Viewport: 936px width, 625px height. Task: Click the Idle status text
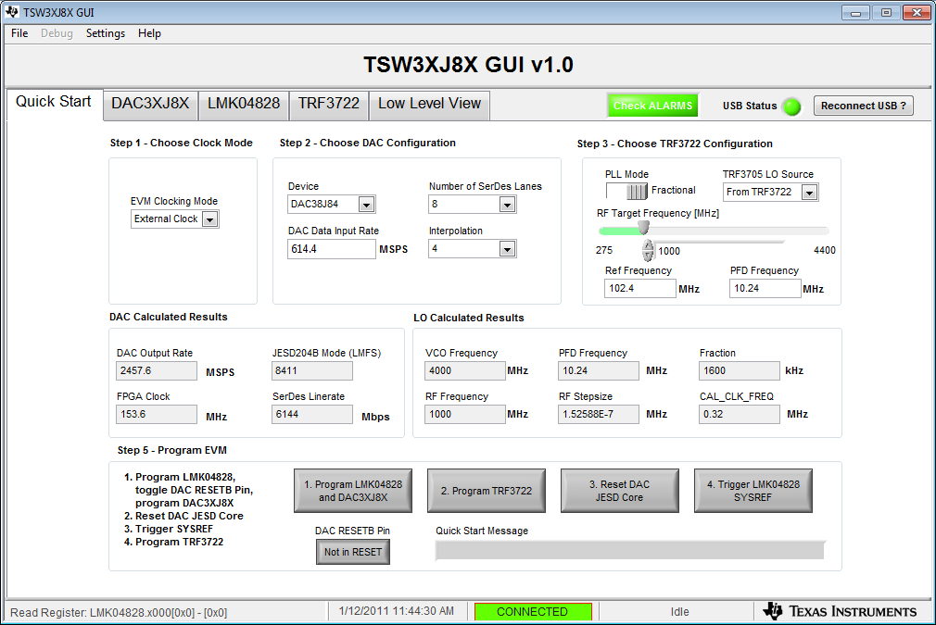pos(679,612)
